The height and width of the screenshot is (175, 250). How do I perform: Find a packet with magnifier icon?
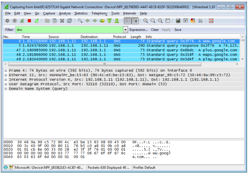pos(80,21)
